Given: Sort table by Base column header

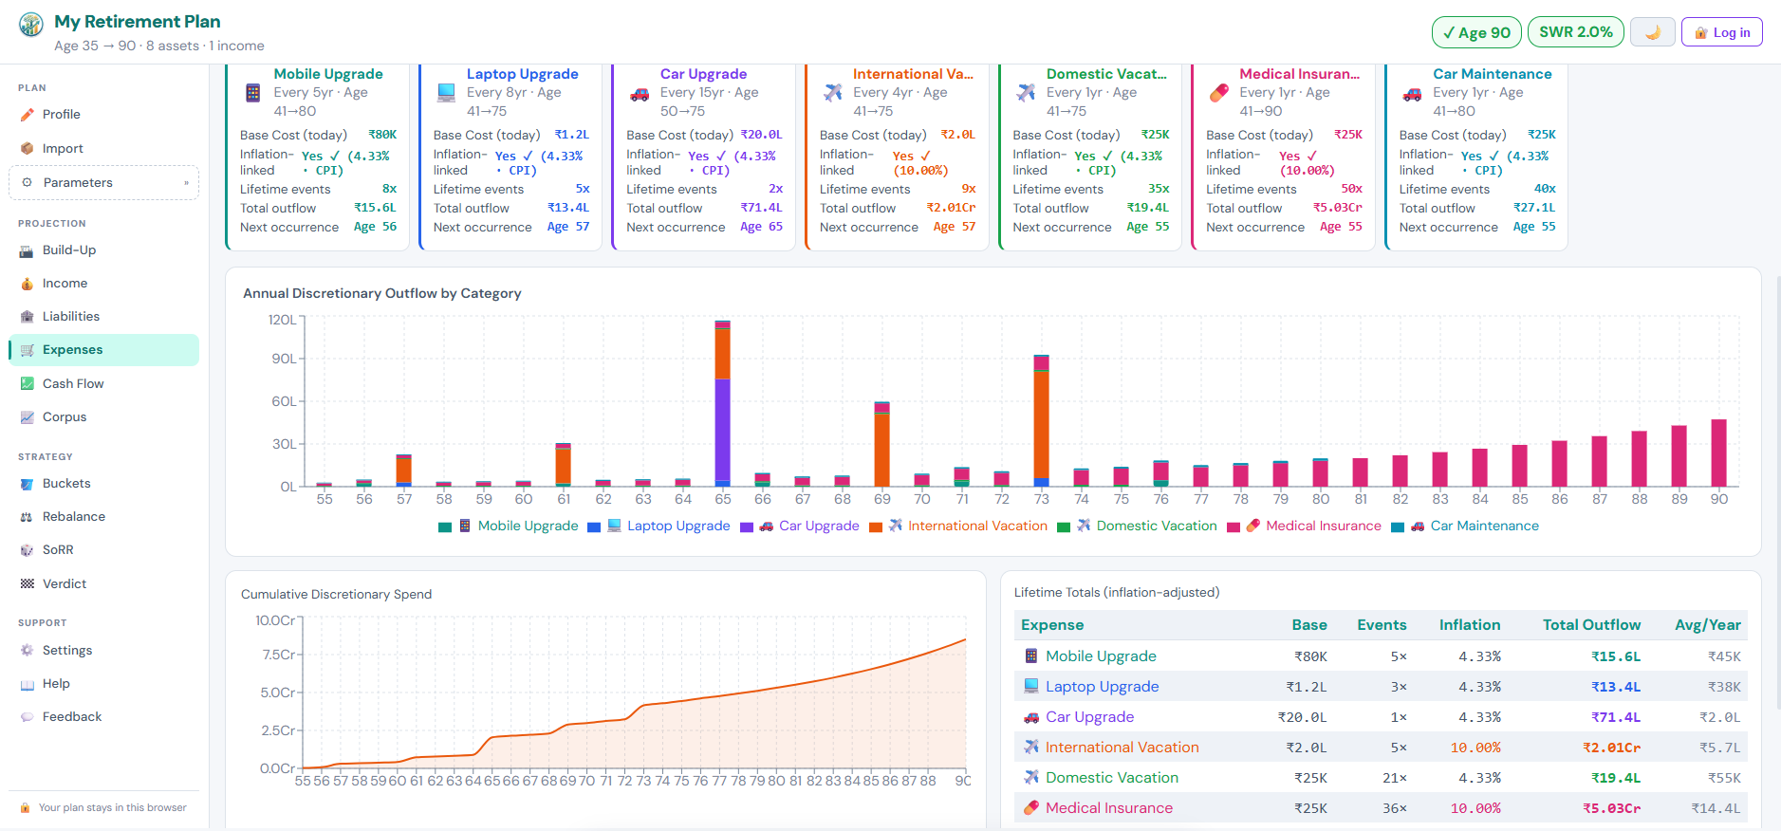Looking at the screenshot, I should click(x=1308, y=625).
